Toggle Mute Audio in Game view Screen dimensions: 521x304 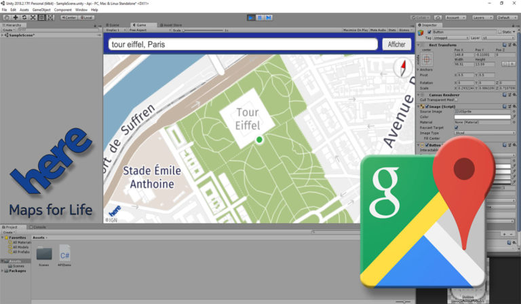click(x=378, y=30)
